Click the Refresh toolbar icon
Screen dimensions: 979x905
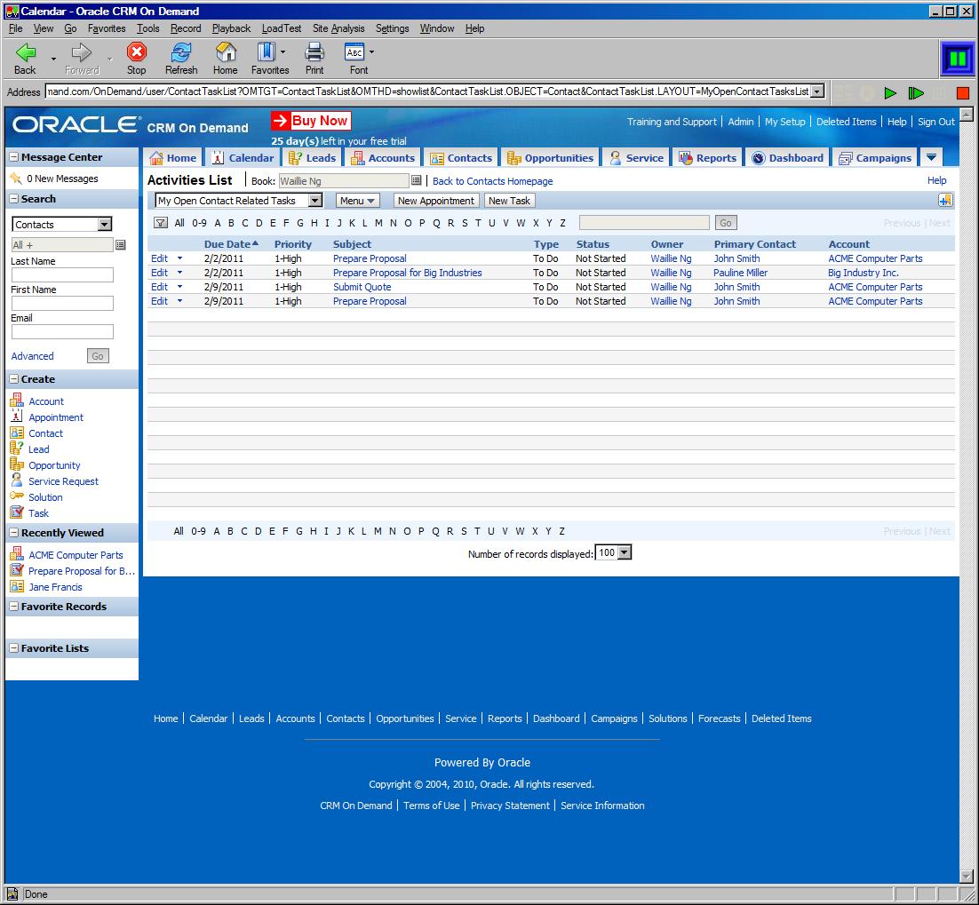[181, 52]
